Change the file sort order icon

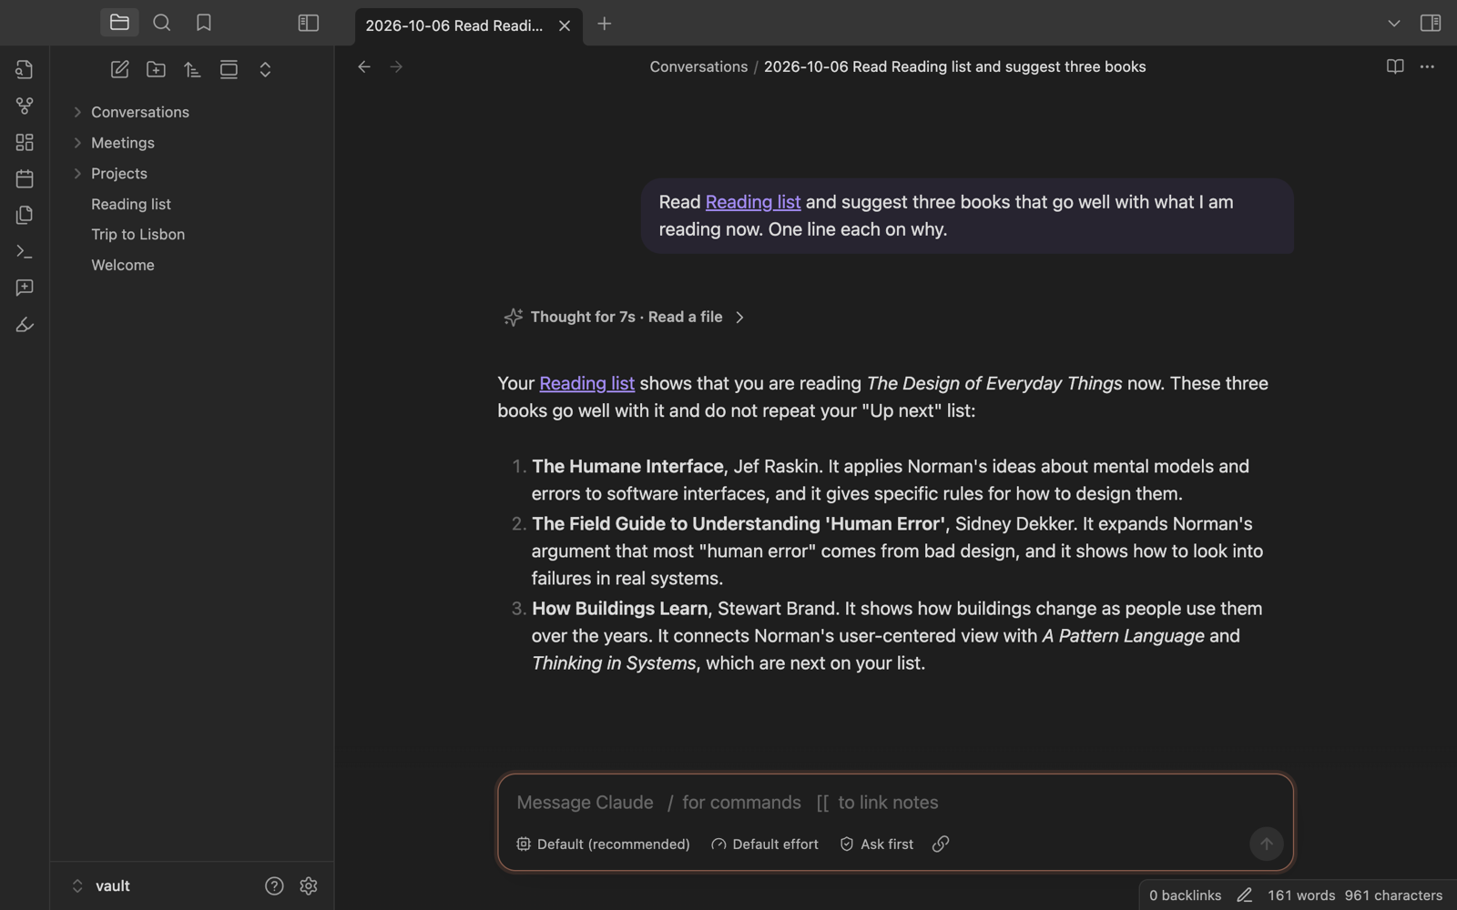click(x=192, y=69)
